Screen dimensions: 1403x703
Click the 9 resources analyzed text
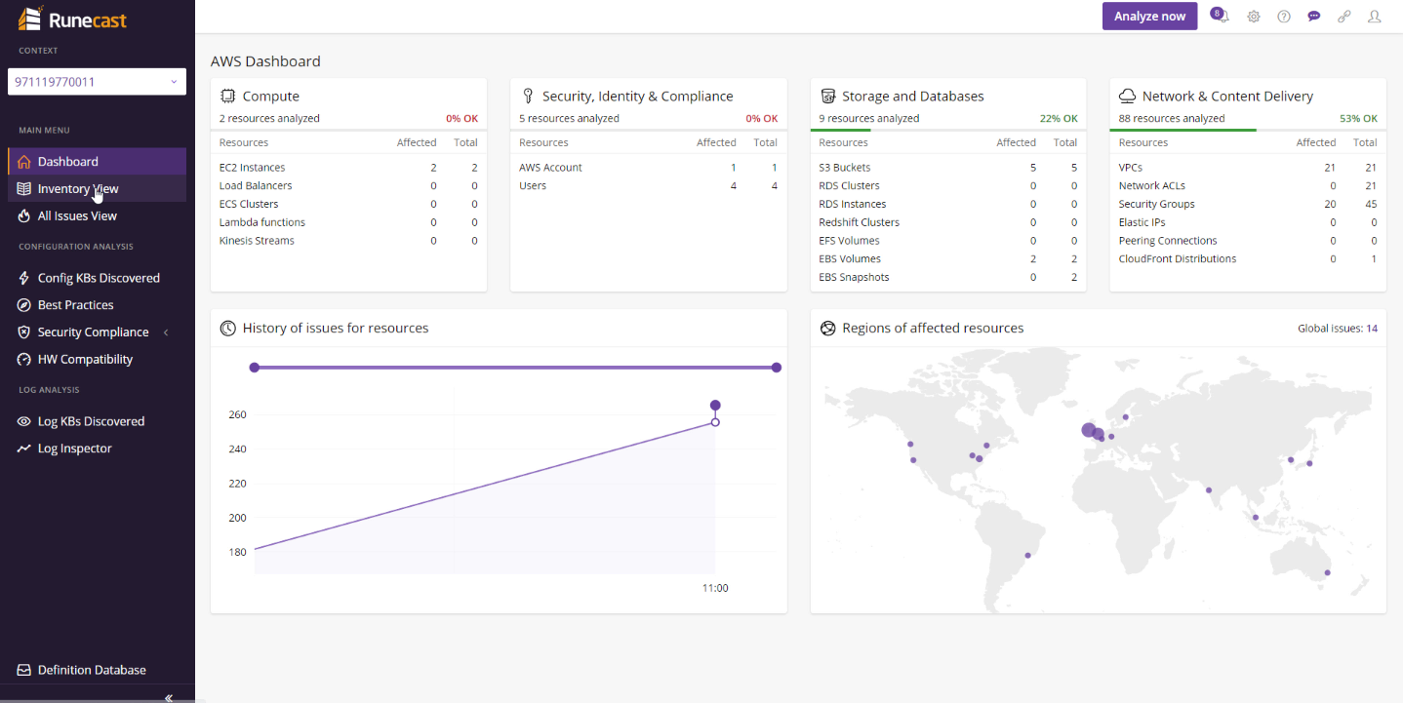869,119
